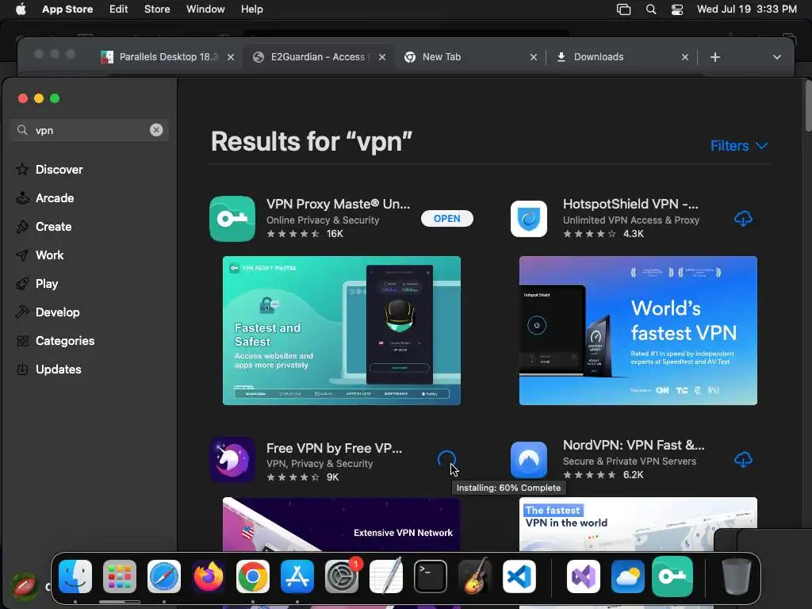This screenshot has width=812, height=609.
Task: Open the Apple menu
Action: pos(21,10)
